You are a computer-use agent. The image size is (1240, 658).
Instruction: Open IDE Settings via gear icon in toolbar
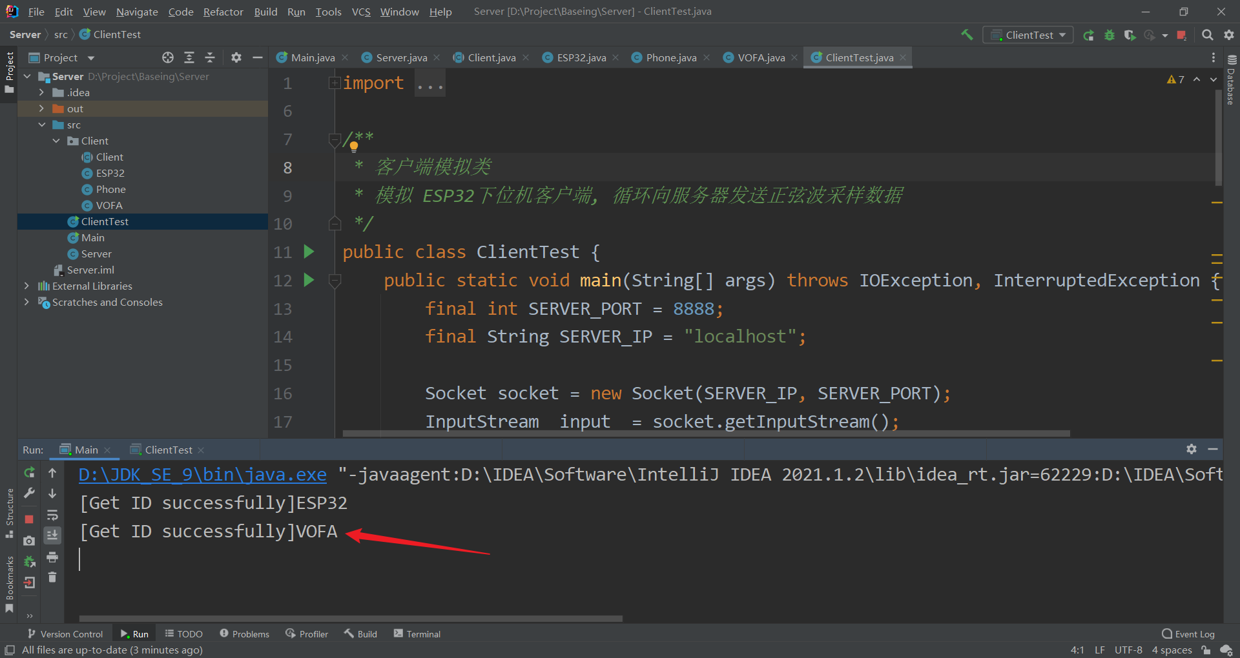tap(1229, 35)
